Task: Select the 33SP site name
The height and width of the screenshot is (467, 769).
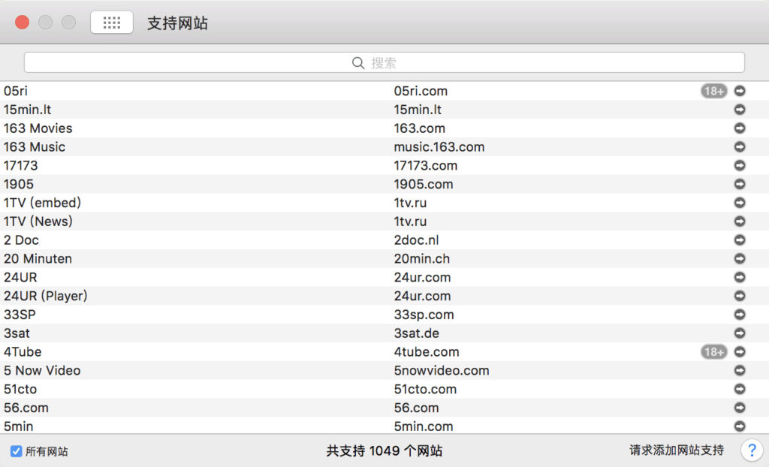Action: (20, 315)
